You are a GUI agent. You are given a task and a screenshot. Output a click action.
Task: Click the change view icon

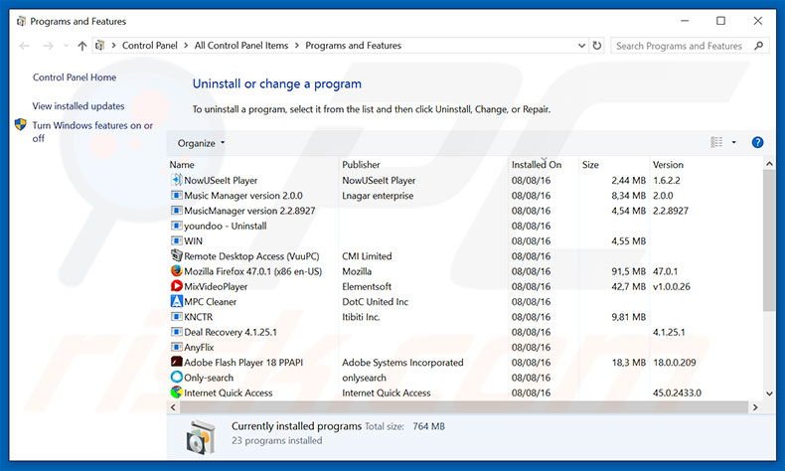[716, 143]
